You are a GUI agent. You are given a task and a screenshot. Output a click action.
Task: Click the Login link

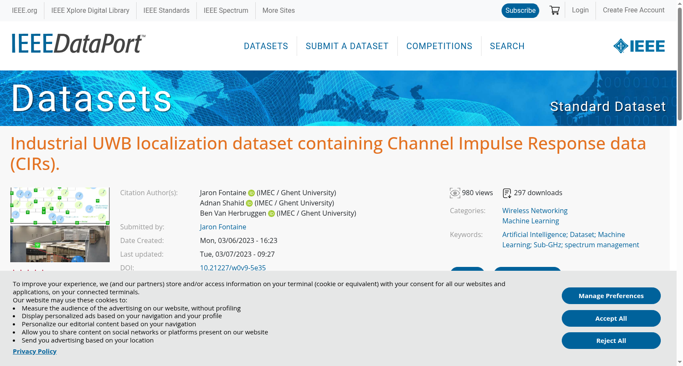(x=580, y=10)
